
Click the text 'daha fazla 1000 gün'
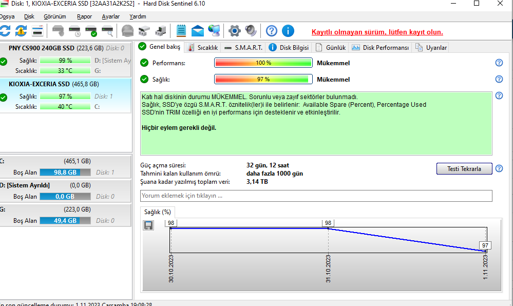[x=275, y=174]
